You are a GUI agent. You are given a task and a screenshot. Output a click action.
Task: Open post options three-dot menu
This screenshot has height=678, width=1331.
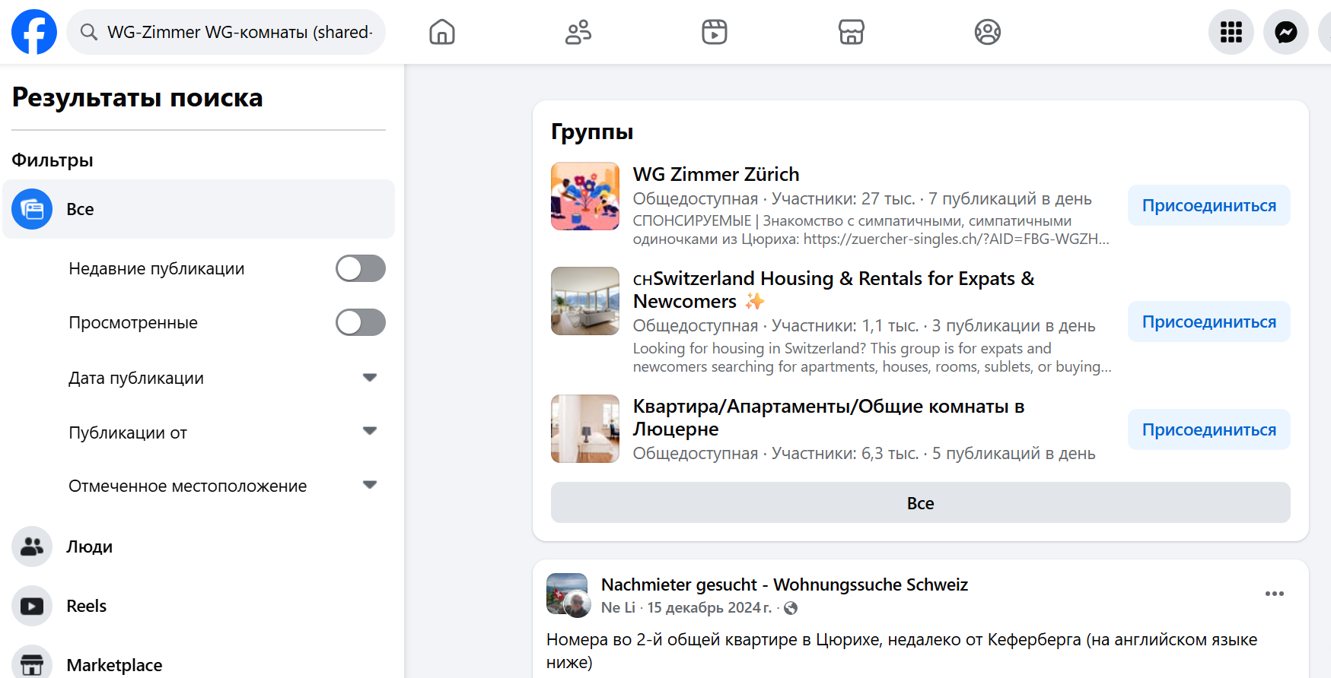pyautogui.click(x=1274, y=594)
